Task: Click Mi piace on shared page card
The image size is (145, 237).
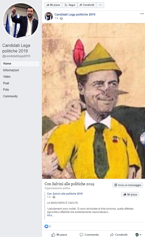Action: pos(130,194)
